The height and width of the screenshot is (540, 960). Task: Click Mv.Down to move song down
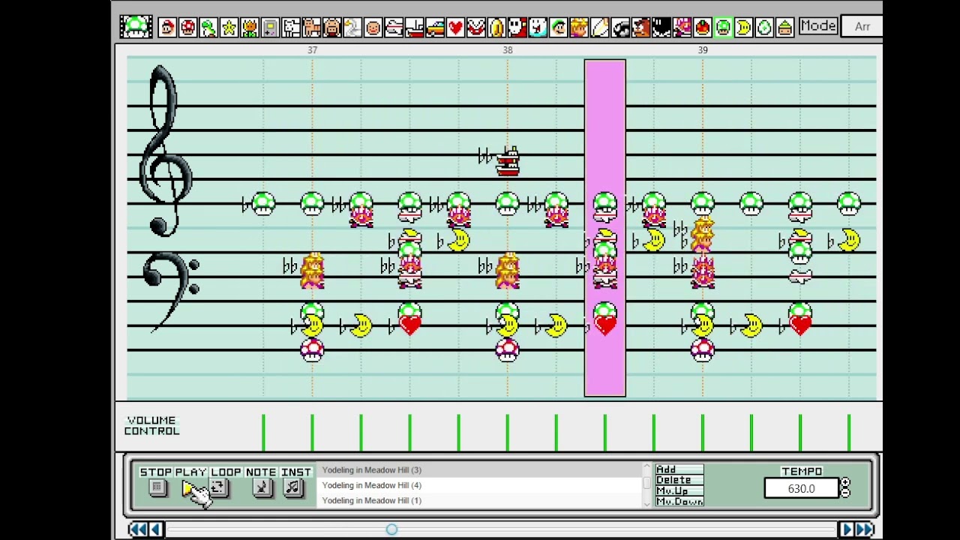[x=679, y=502]
